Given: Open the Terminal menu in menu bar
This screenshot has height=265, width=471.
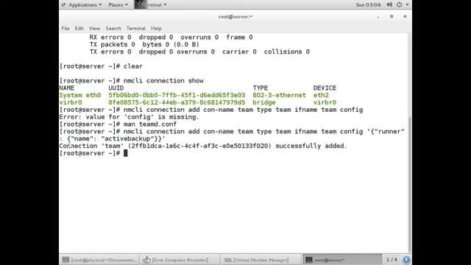Looking at the screenshot, I should (135, 28).
